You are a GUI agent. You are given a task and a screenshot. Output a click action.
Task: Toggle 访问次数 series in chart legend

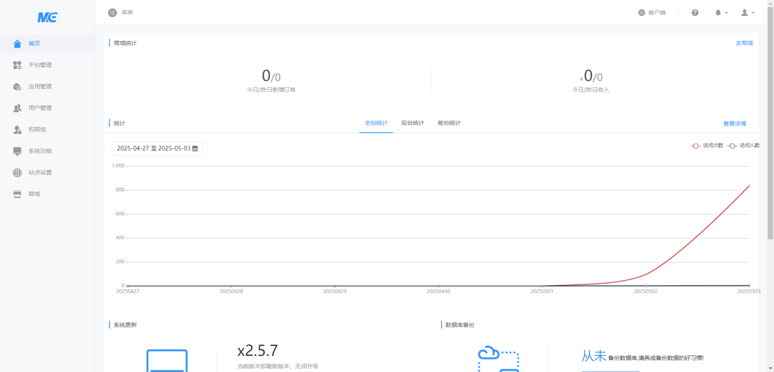[707, 146]
